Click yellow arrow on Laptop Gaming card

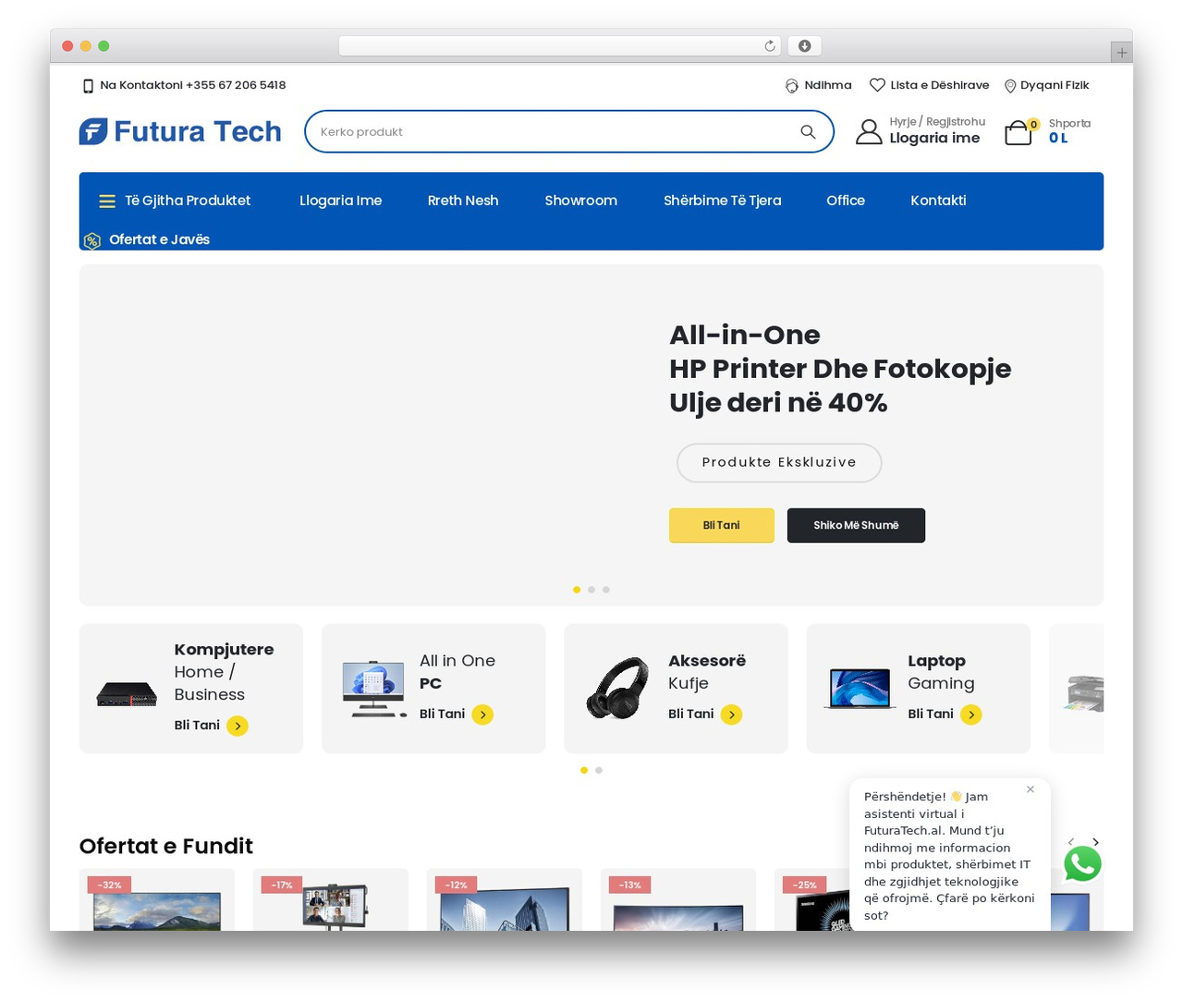(x=970, y=715)
